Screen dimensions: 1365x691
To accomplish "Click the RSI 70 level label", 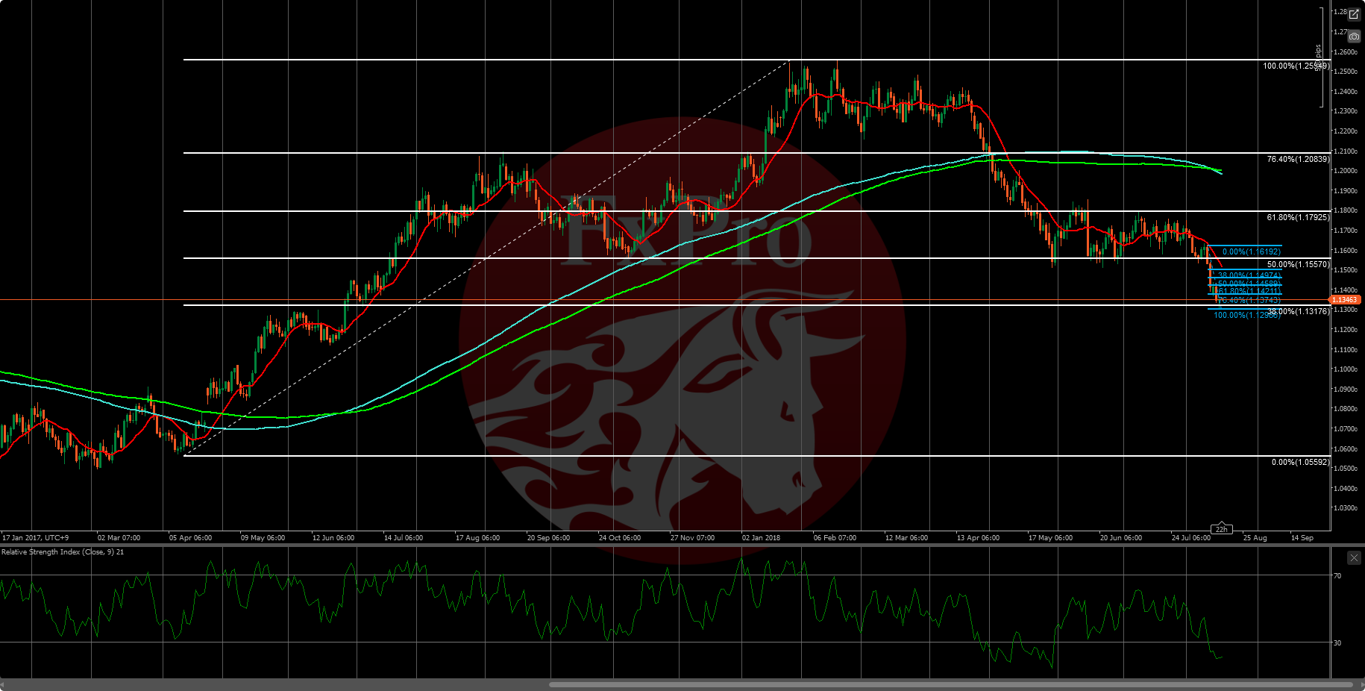I will pyautogui.click(x=1337, y=576).
